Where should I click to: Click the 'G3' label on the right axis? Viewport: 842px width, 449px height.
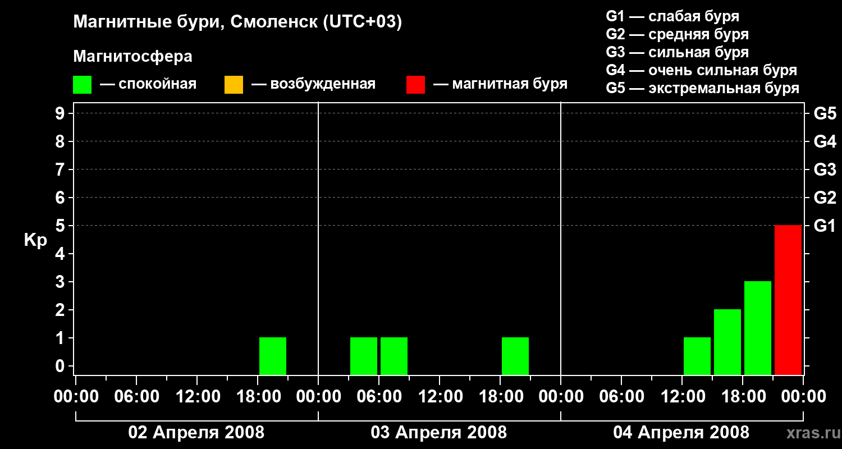click(x=825, y=170)
